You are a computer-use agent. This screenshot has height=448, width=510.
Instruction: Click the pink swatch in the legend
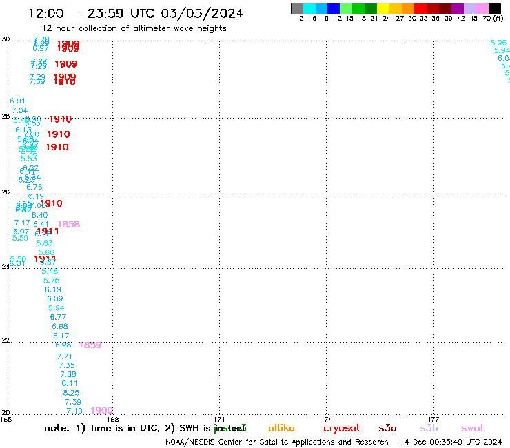coord(482,8)
